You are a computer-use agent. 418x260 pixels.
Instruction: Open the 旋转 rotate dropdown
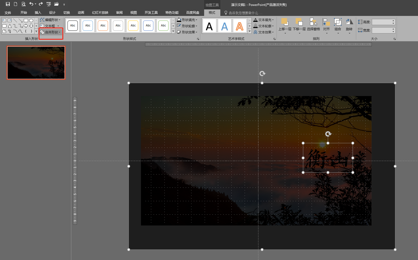[349, 25]
